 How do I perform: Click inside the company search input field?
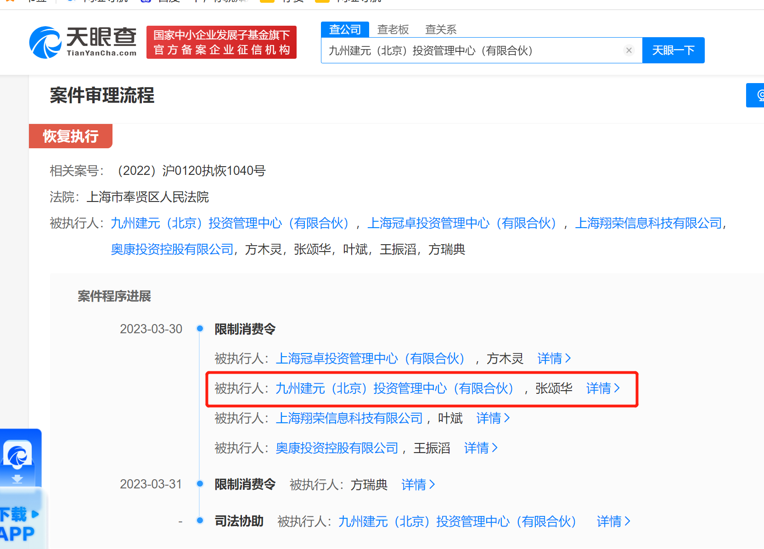pos(459,50)
